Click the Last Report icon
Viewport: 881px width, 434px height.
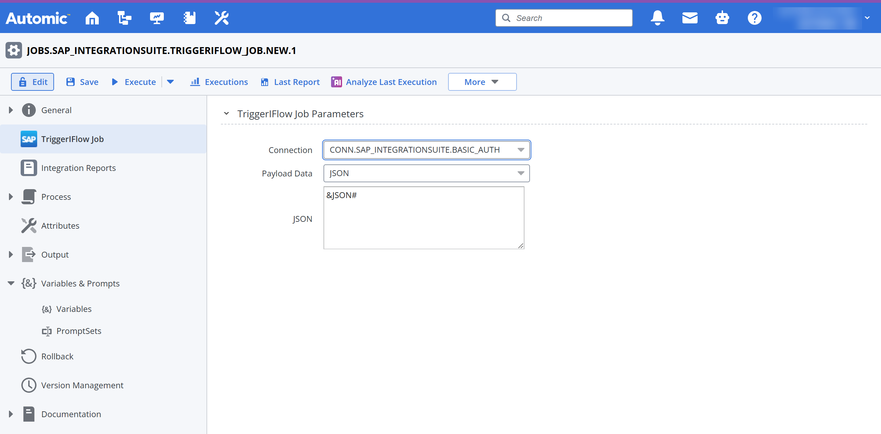click(265, 82)
